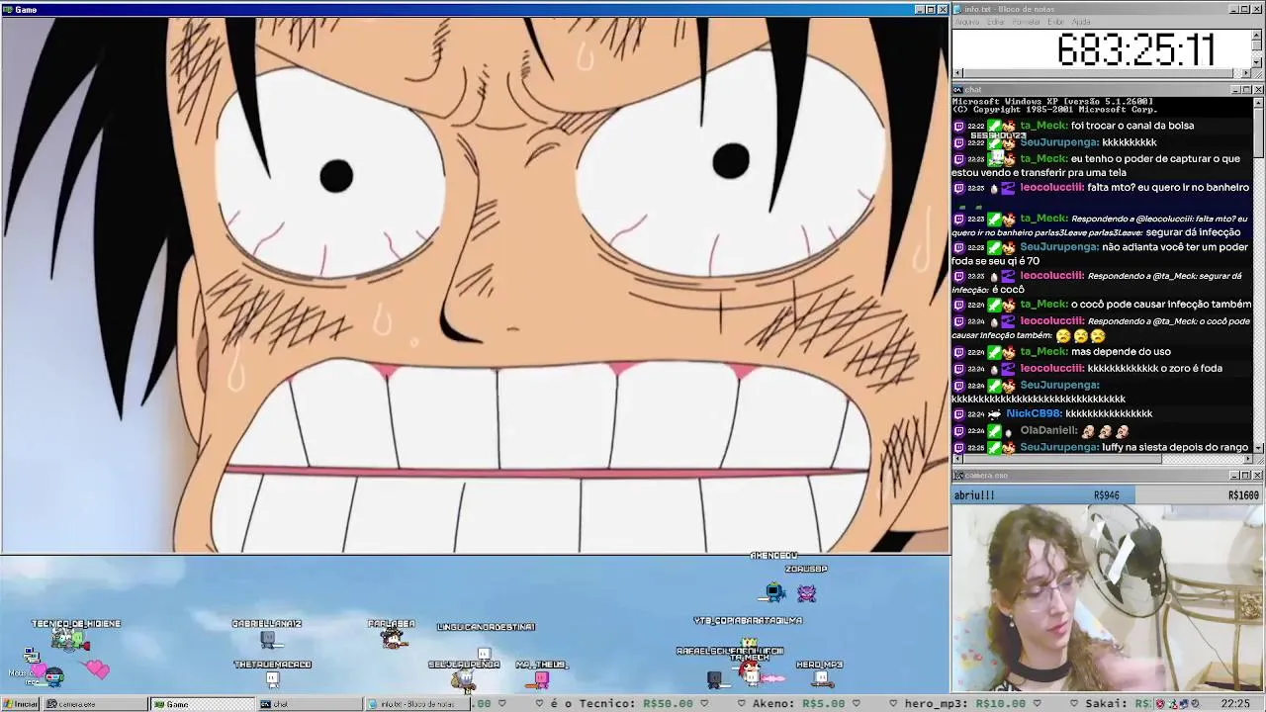
Task: Click the chat window vertical scrollbar up arrow
Action: point(1258,101)
